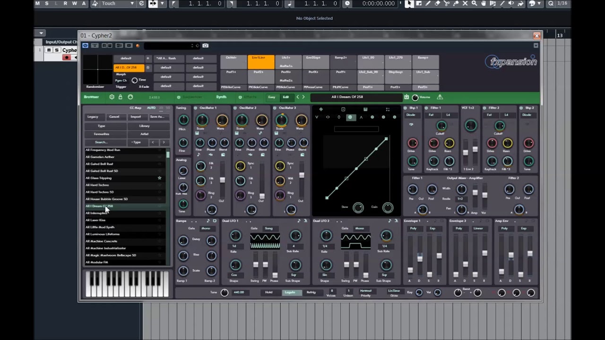Click quantize Q icon in Cubase toolbar
The height and width of the screenshot is (340, 605).
[x=551, y=3]
